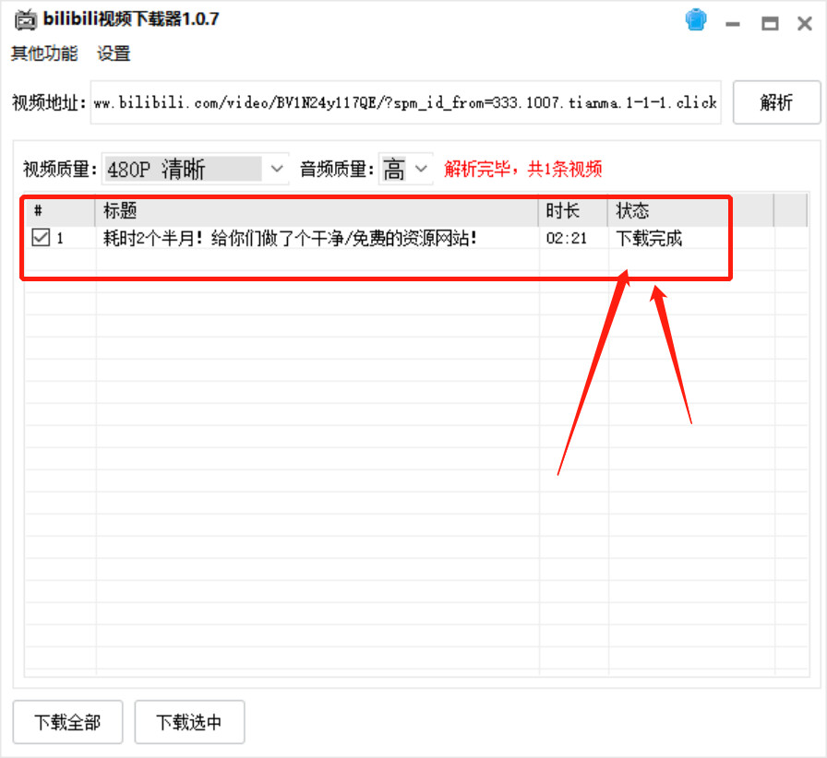This screenshot has height=758, width=827.
Task: Open the 设置 menu
Action: pos(114,53)
